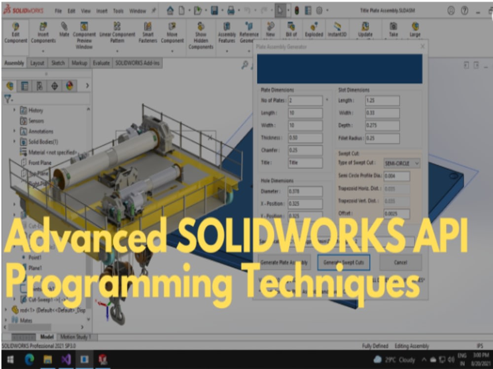Toggle Instant3D tool
The width and height of the screenshot is (493, 369).
coord(337,30)
